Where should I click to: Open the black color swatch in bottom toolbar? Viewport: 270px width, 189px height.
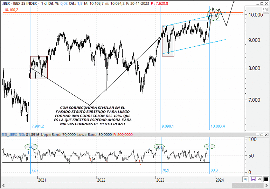pyautogui.click(x=266, y=179)
